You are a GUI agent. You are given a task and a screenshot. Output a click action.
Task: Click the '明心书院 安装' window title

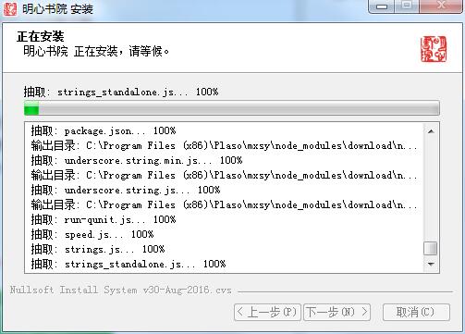(57, 9)
